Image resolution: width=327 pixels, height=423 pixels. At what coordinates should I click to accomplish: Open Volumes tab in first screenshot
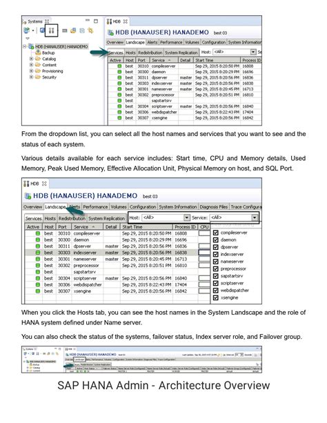coord(192,42)
